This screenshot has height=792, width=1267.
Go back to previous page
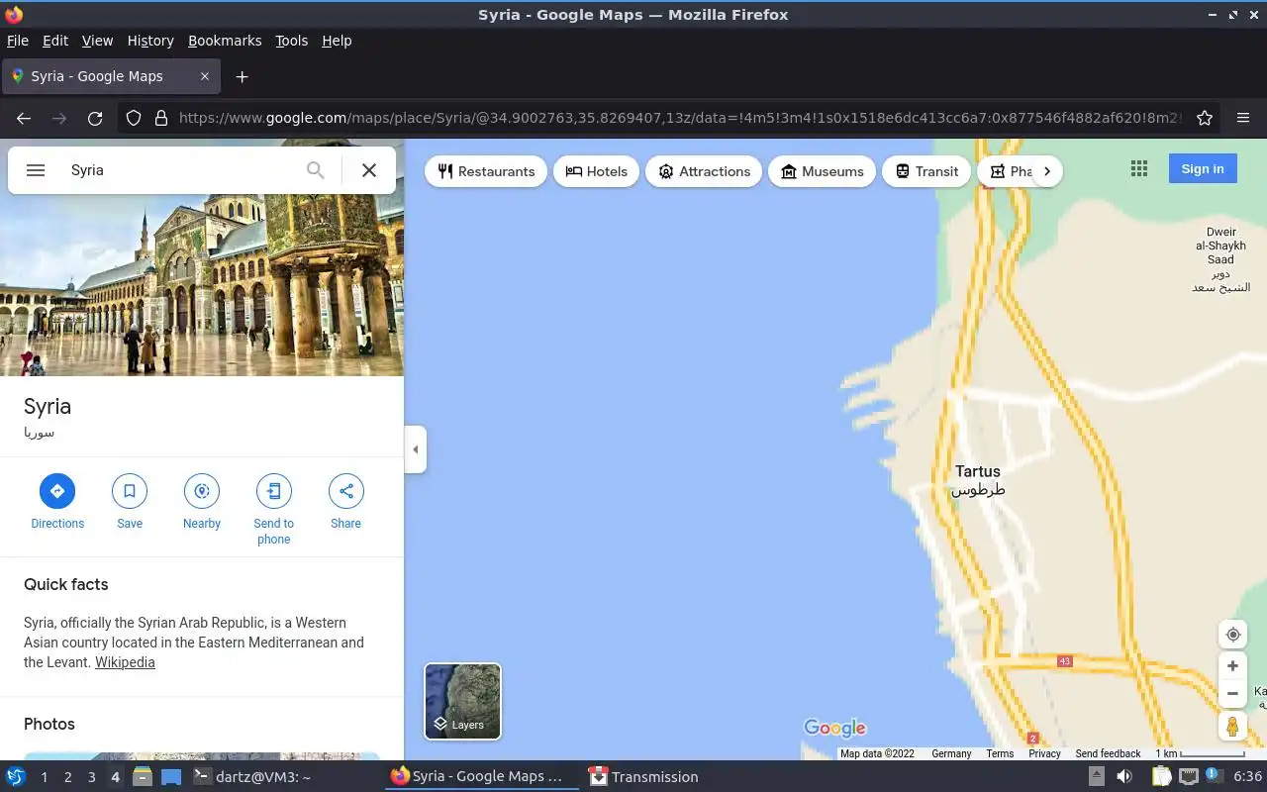[24, 118]
